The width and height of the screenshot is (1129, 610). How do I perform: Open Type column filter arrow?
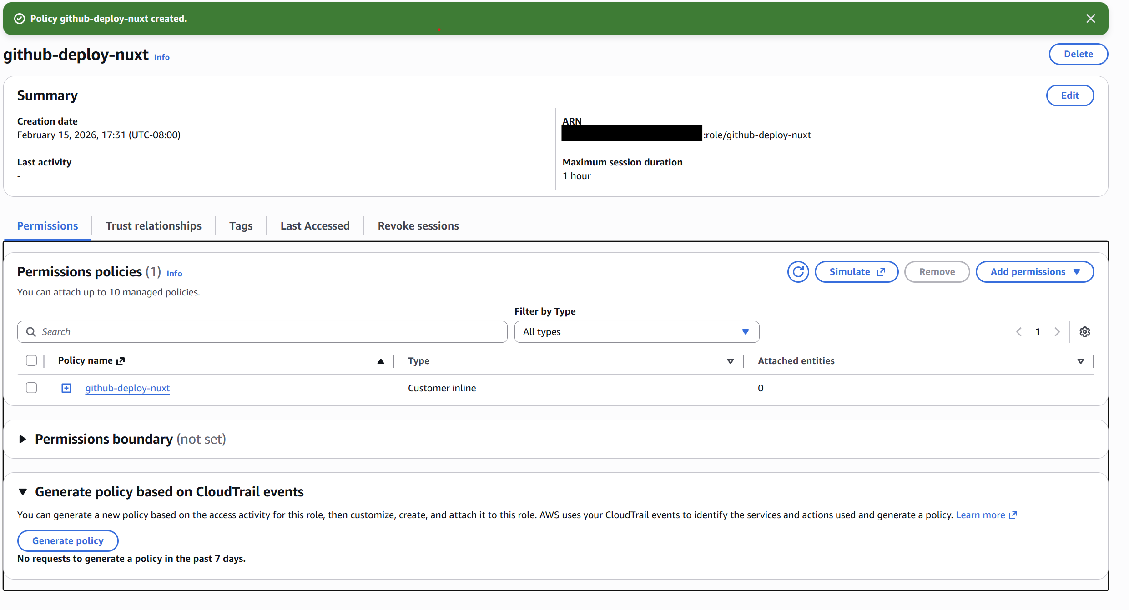(x=730, y=361)
